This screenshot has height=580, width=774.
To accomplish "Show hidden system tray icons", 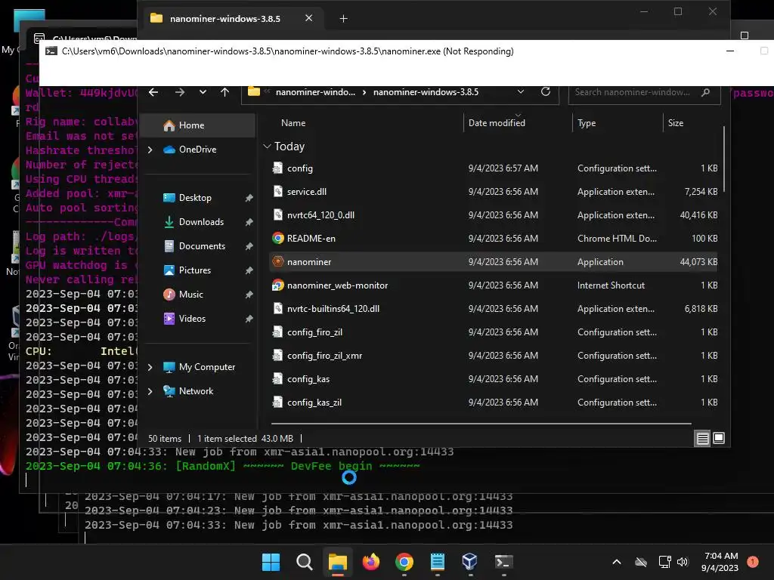I will pos(617,562).
